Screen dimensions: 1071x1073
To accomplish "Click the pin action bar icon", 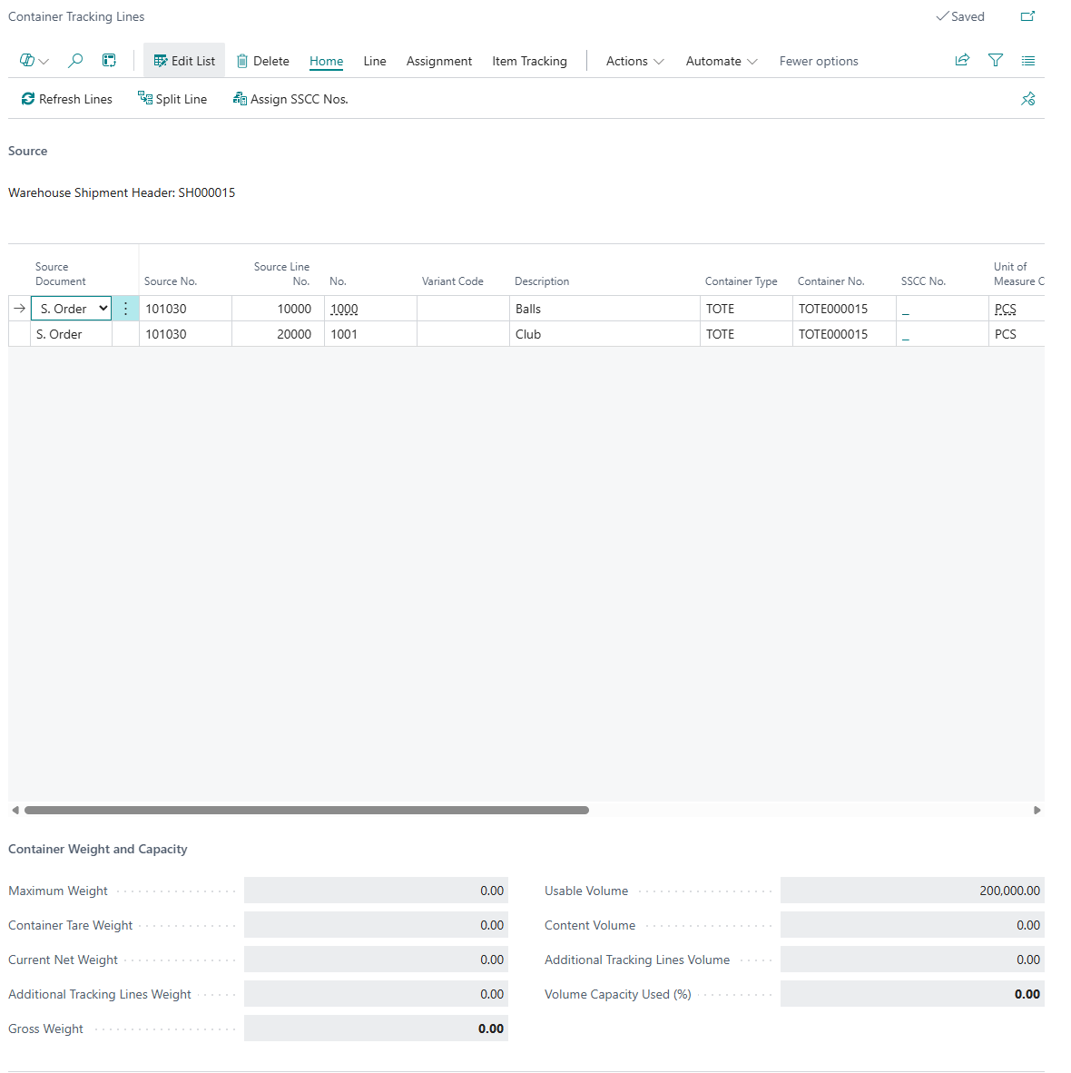I will [x=1027, y=99].
